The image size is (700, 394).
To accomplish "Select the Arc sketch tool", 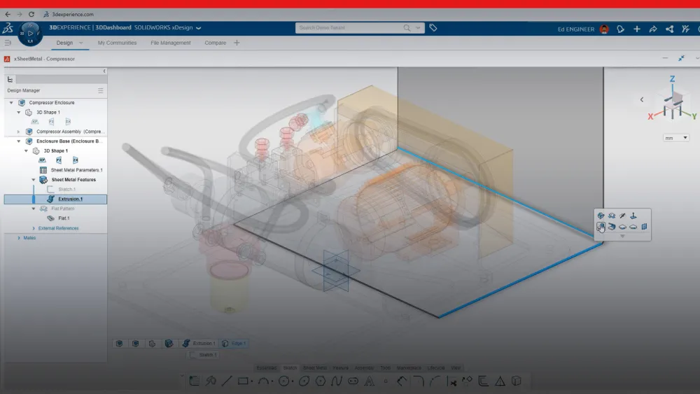I will 263,381.
